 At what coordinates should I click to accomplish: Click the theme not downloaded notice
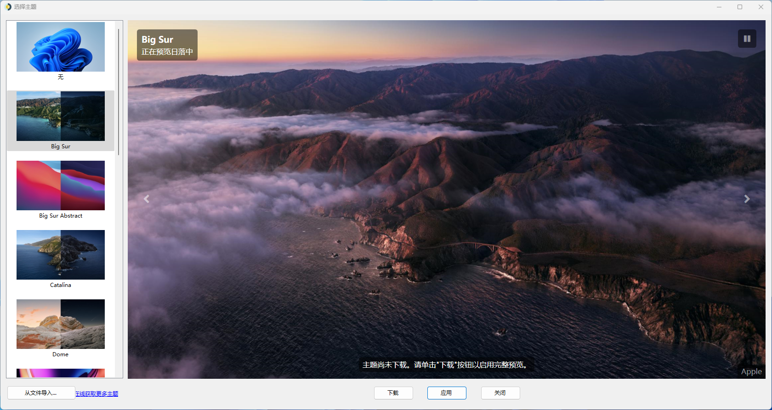(446, 365)
